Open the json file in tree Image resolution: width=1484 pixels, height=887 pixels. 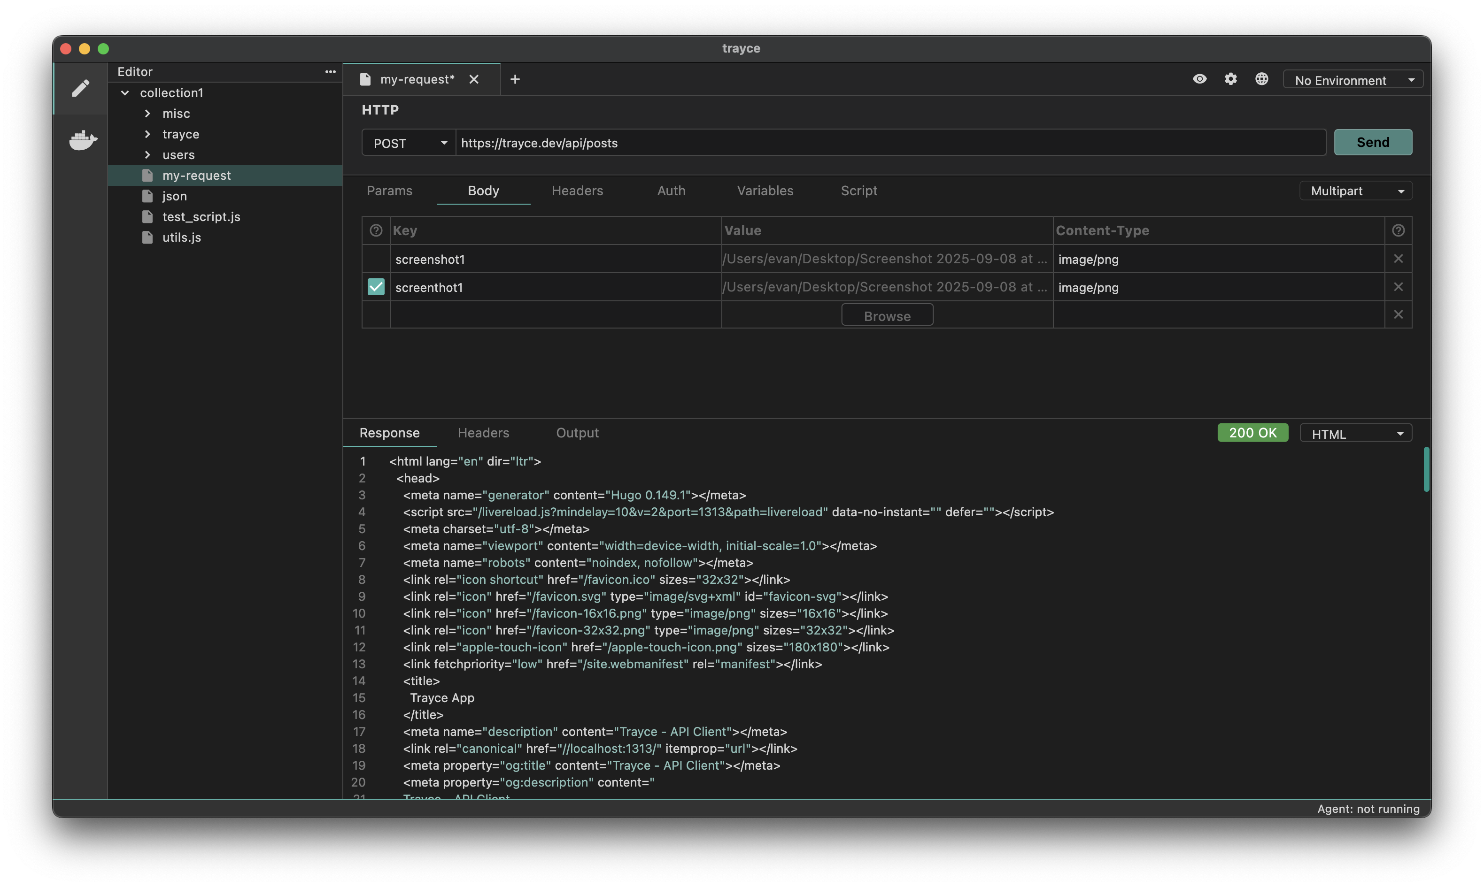coord(225,196)
